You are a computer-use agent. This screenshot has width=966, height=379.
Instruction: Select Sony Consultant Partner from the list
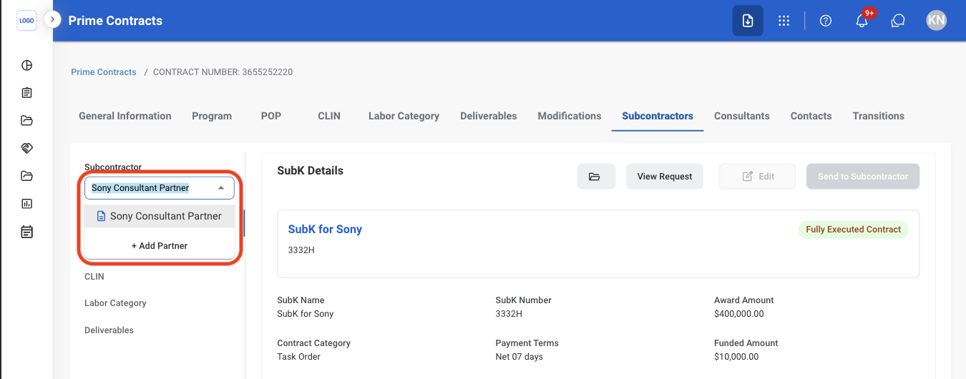(160, 216)
